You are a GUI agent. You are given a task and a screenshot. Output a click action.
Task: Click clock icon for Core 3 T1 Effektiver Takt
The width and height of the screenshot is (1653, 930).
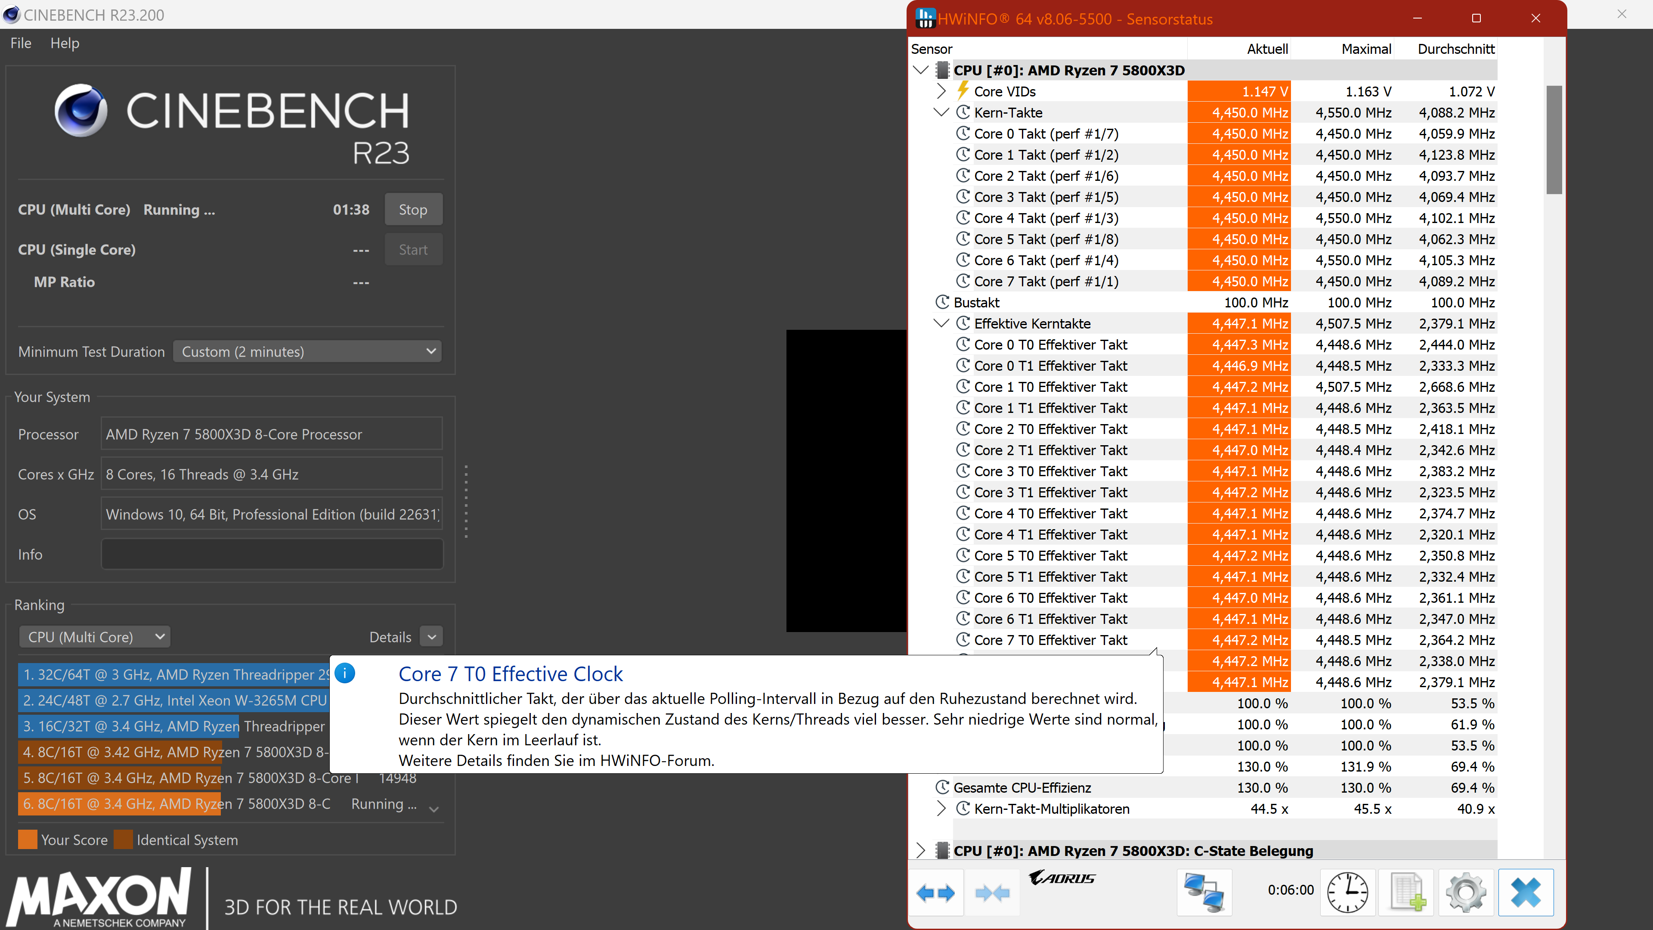pyautogui.click(x=963, y=492)
